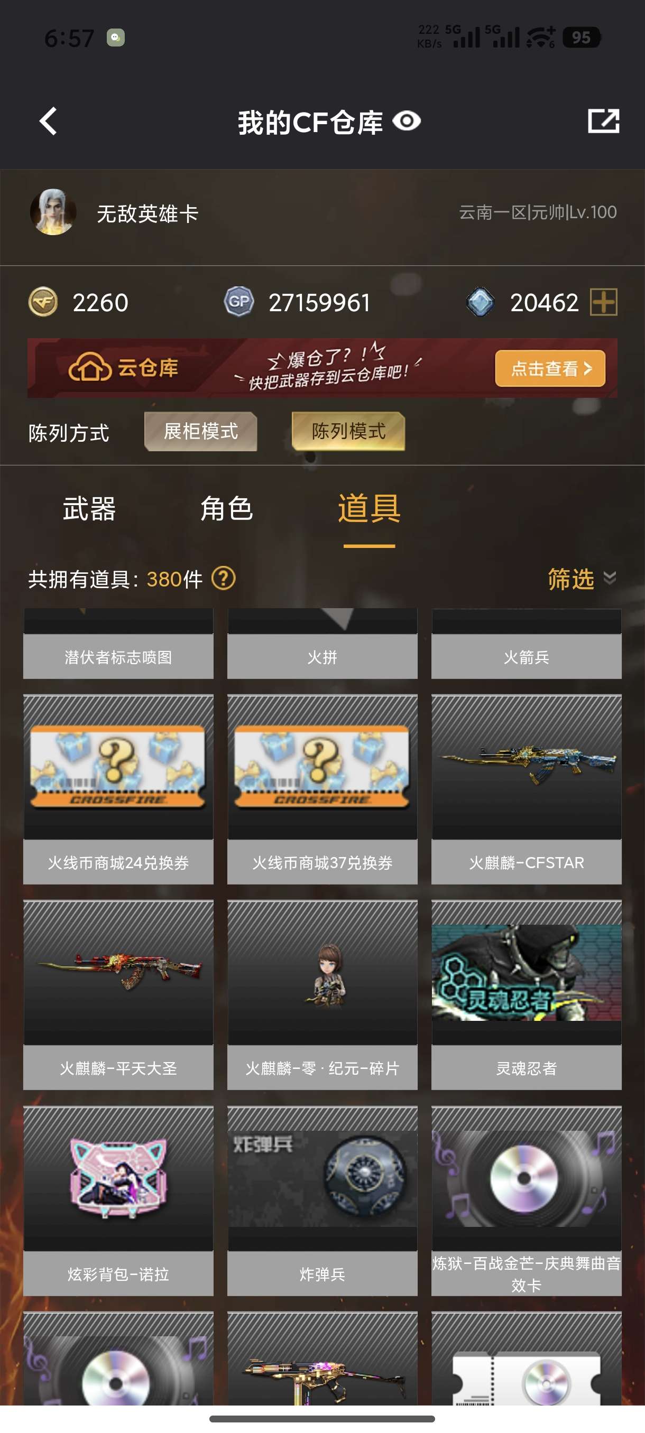Tap the player avatar picture

click(x=53, y=212)
